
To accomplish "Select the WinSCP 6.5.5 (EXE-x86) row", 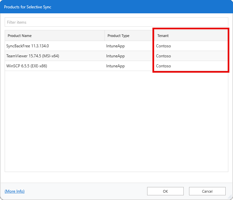I will click(x=116, y=66).
